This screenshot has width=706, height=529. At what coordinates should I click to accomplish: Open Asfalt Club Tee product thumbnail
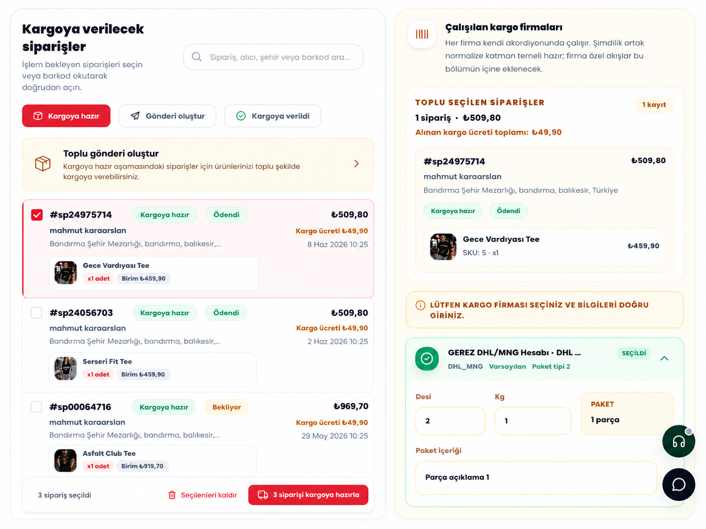pyautogui.click(x=65, y=460)
